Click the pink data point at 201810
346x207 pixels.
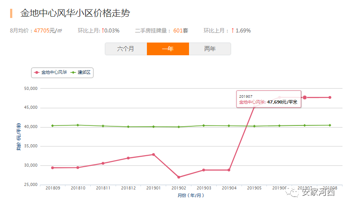click(x=78, y=168)
